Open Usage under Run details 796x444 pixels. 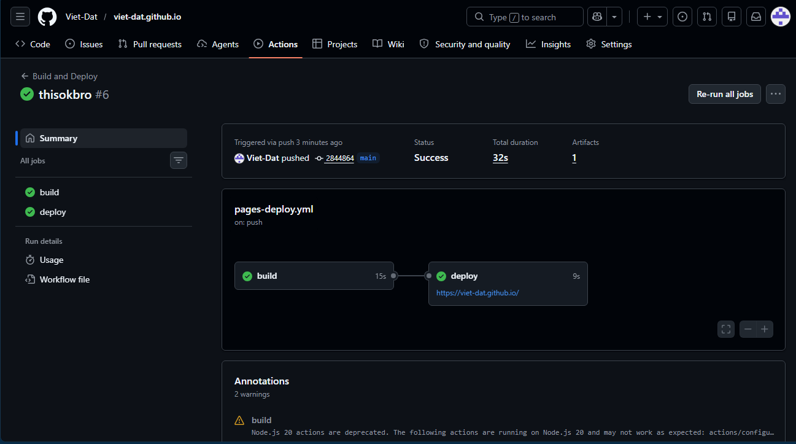pyautogui.click(x=104, y=260)
